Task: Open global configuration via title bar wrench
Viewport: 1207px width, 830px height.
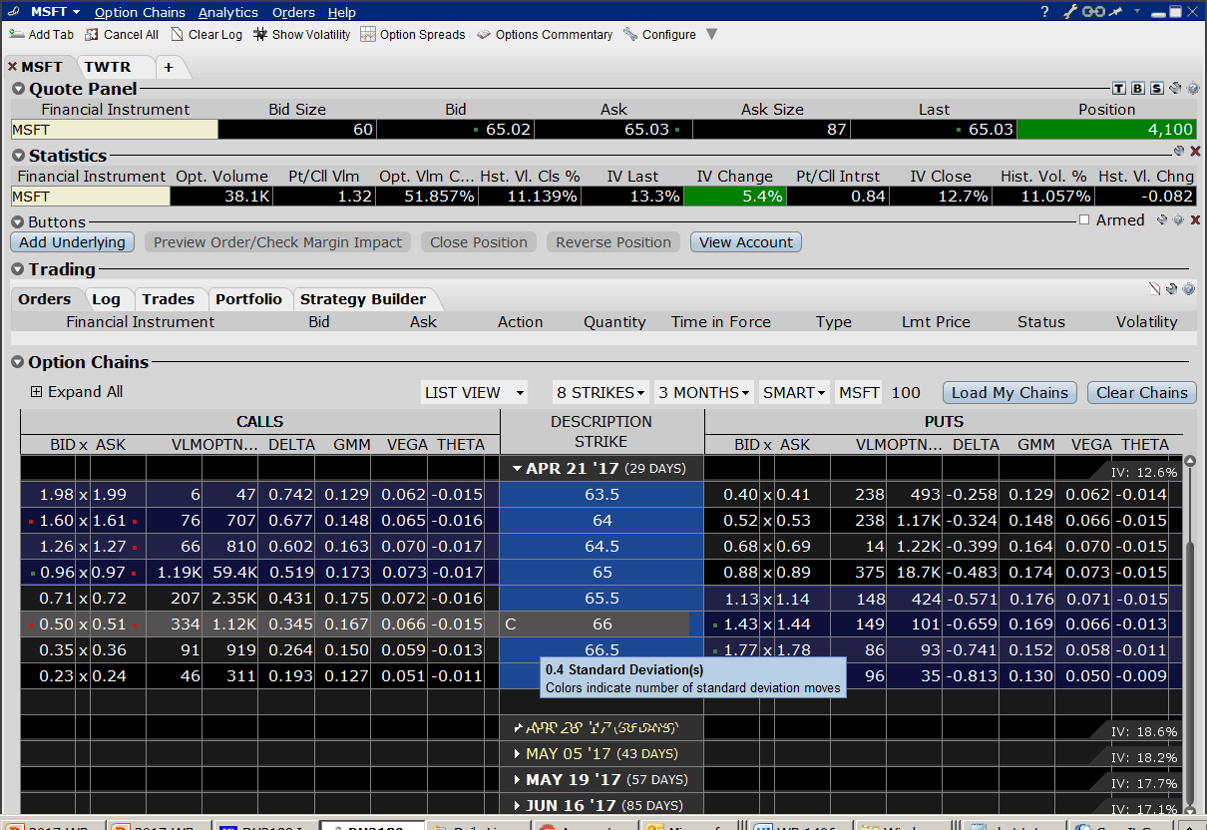Action: [1071, 12]
